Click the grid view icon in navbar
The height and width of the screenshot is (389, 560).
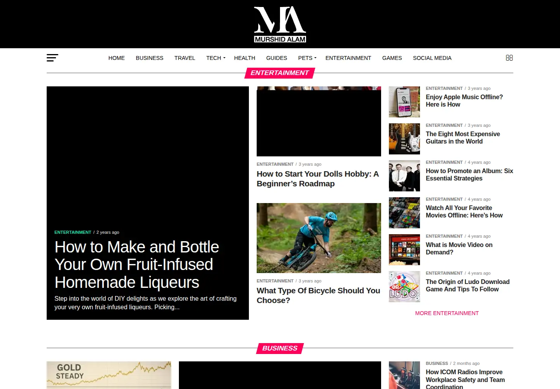(509, 58)
